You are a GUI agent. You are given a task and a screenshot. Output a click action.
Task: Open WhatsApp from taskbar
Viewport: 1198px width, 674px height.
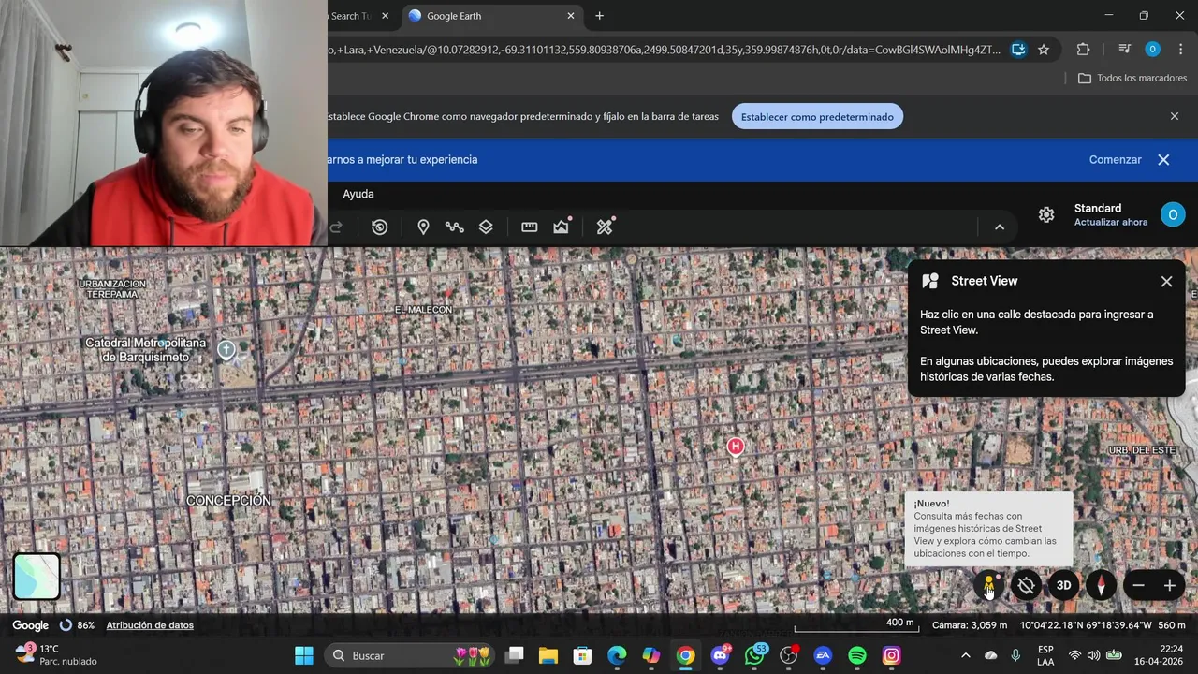click(754, 655)
